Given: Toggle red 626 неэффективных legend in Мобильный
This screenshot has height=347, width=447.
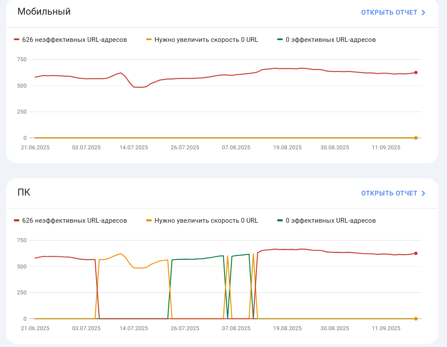Looking at the screenshot, I should pyautogui.click(x=70, y=40).
